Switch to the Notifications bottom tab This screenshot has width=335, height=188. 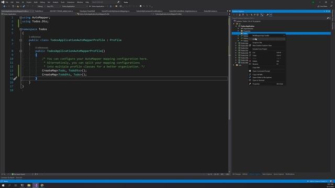pyautogui.click(x=290, y=174)
